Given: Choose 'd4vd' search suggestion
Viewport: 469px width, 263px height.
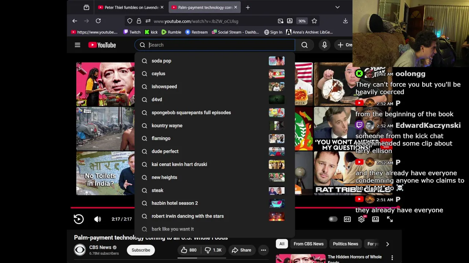Looking at the screenshot, I should 215,100.
